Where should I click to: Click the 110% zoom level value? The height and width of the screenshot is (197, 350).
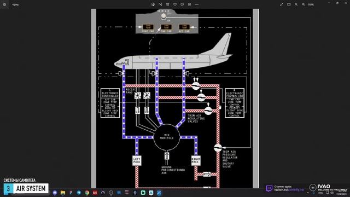(x=311, y=4)
